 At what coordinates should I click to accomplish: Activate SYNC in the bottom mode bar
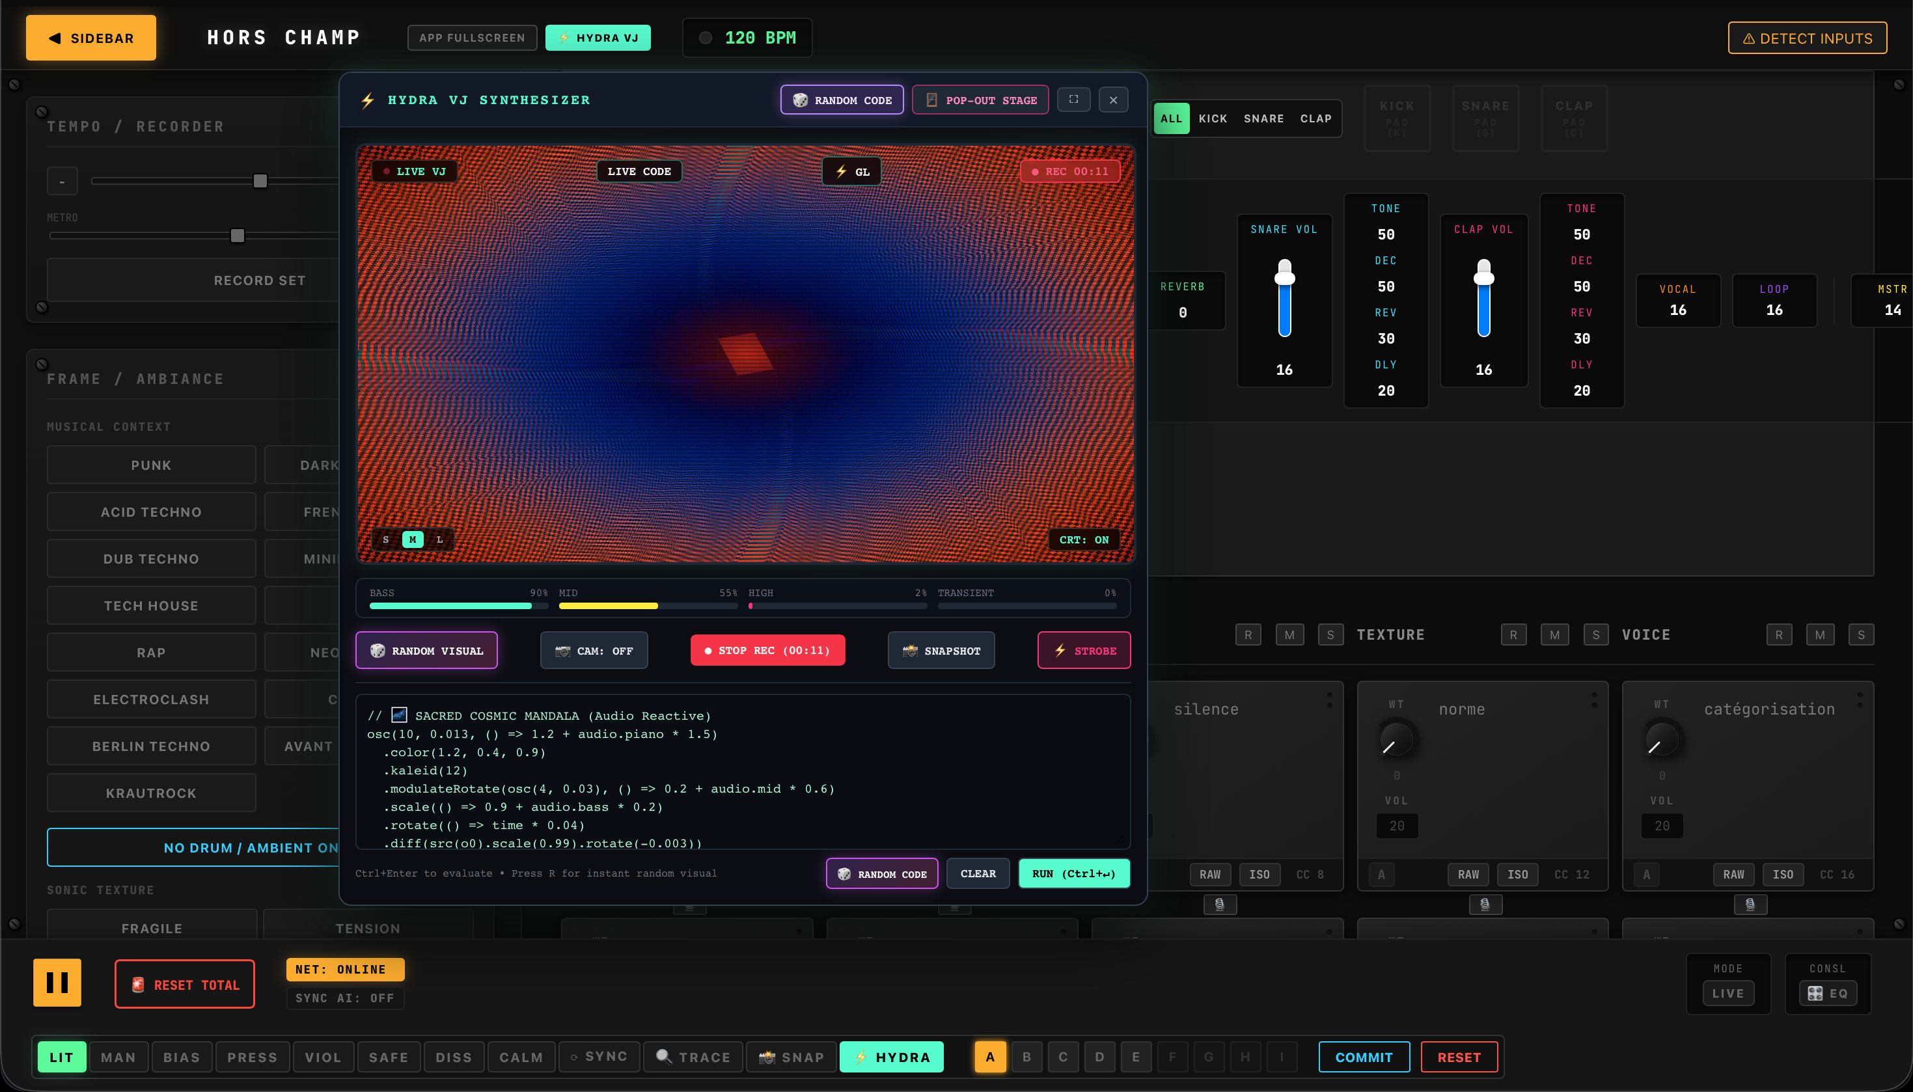(598, 1056)
